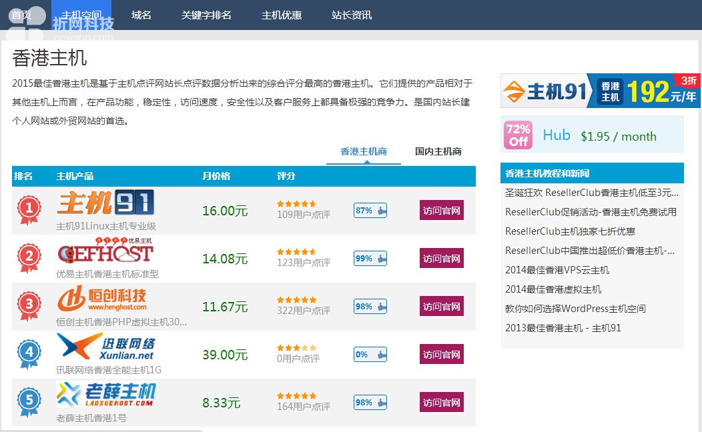Click 访问官网 for 优易主机 (14.08元)

point(442,258)
